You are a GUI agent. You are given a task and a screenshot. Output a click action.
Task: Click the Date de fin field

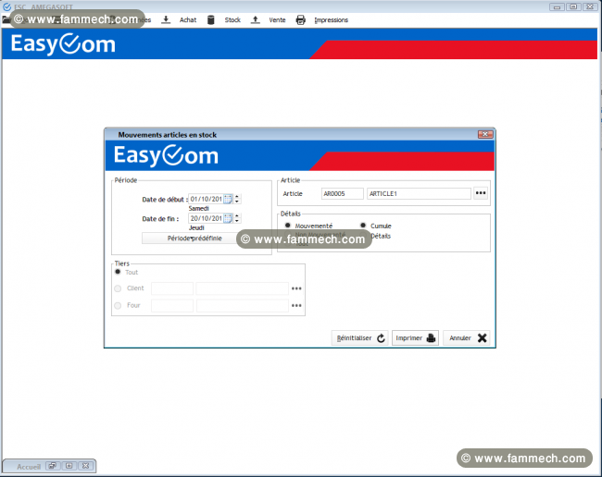(207, 218)
